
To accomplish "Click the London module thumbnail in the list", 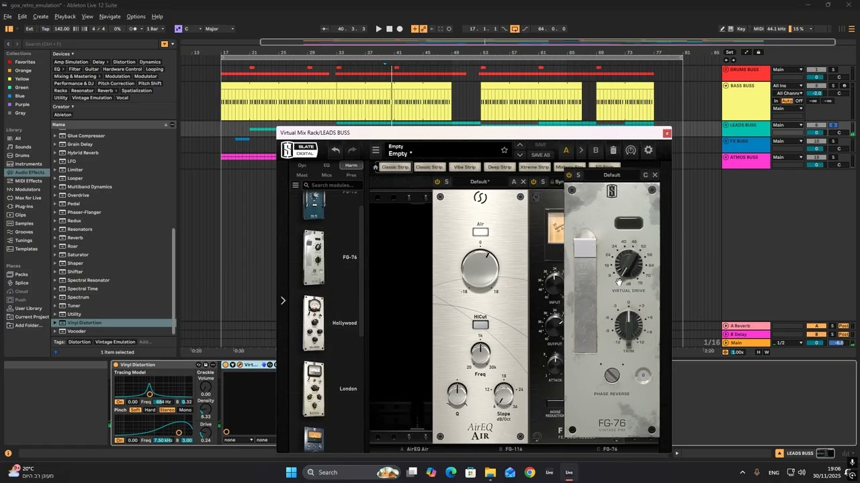I will point(314,389).
